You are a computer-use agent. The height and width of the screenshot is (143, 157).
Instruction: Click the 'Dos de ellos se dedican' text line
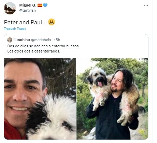43,46
